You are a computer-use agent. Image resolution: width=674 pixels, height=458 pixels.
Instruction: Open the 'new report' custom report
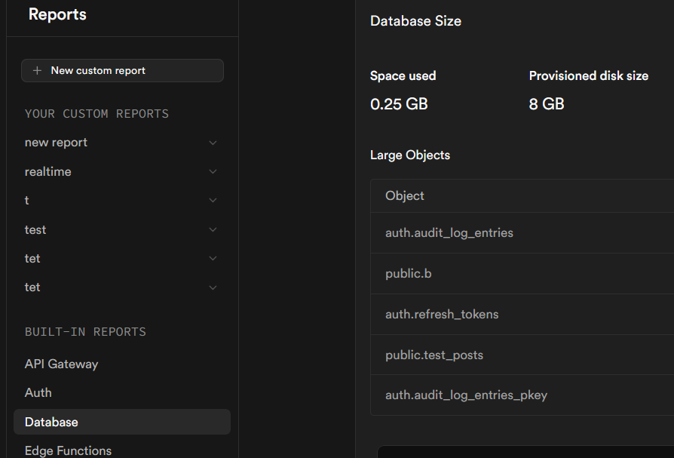pyautogui.click(x=56, y=143)
